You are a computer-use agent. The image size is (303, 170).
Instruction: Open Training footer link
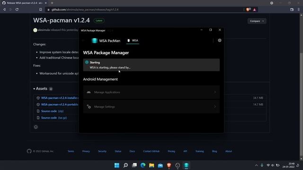pos(199,151)
